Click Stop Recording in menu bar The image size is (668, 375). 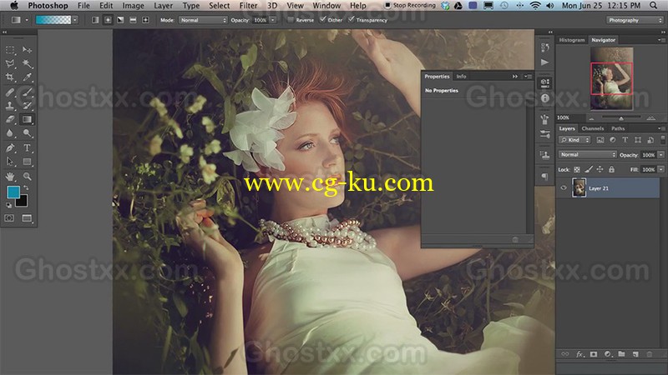pos(410,6)
